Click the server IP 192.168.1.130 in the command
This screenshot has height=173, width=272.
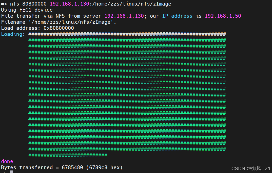pos(69,4)
